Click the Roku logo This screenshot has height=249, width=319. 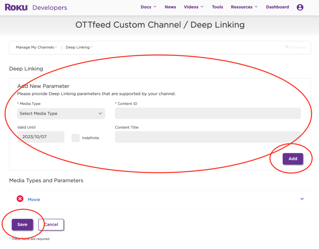[x=16, y=7]
